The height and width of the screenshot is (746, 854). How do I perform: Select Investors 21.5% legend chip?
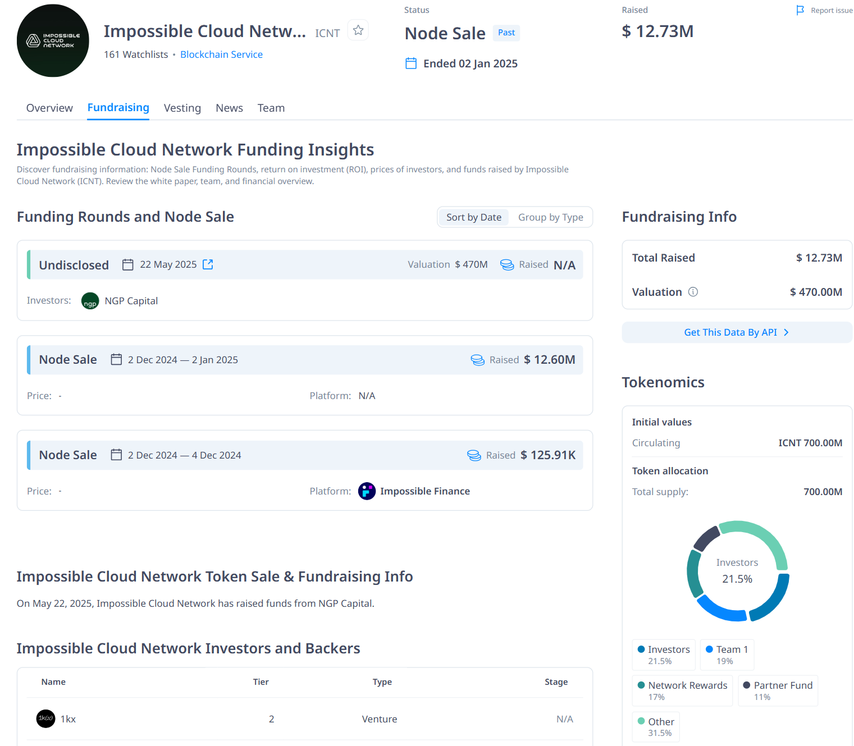pos(664,655)
